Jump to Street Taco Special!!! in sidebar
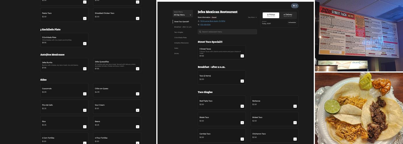The width and height of the screenshot is (403, 144). click(182, 22)
